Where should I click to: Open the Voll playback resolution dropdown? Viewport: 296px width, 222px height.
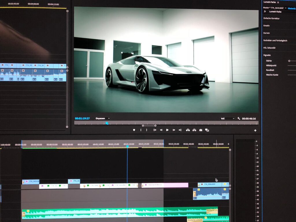[227, 119]
